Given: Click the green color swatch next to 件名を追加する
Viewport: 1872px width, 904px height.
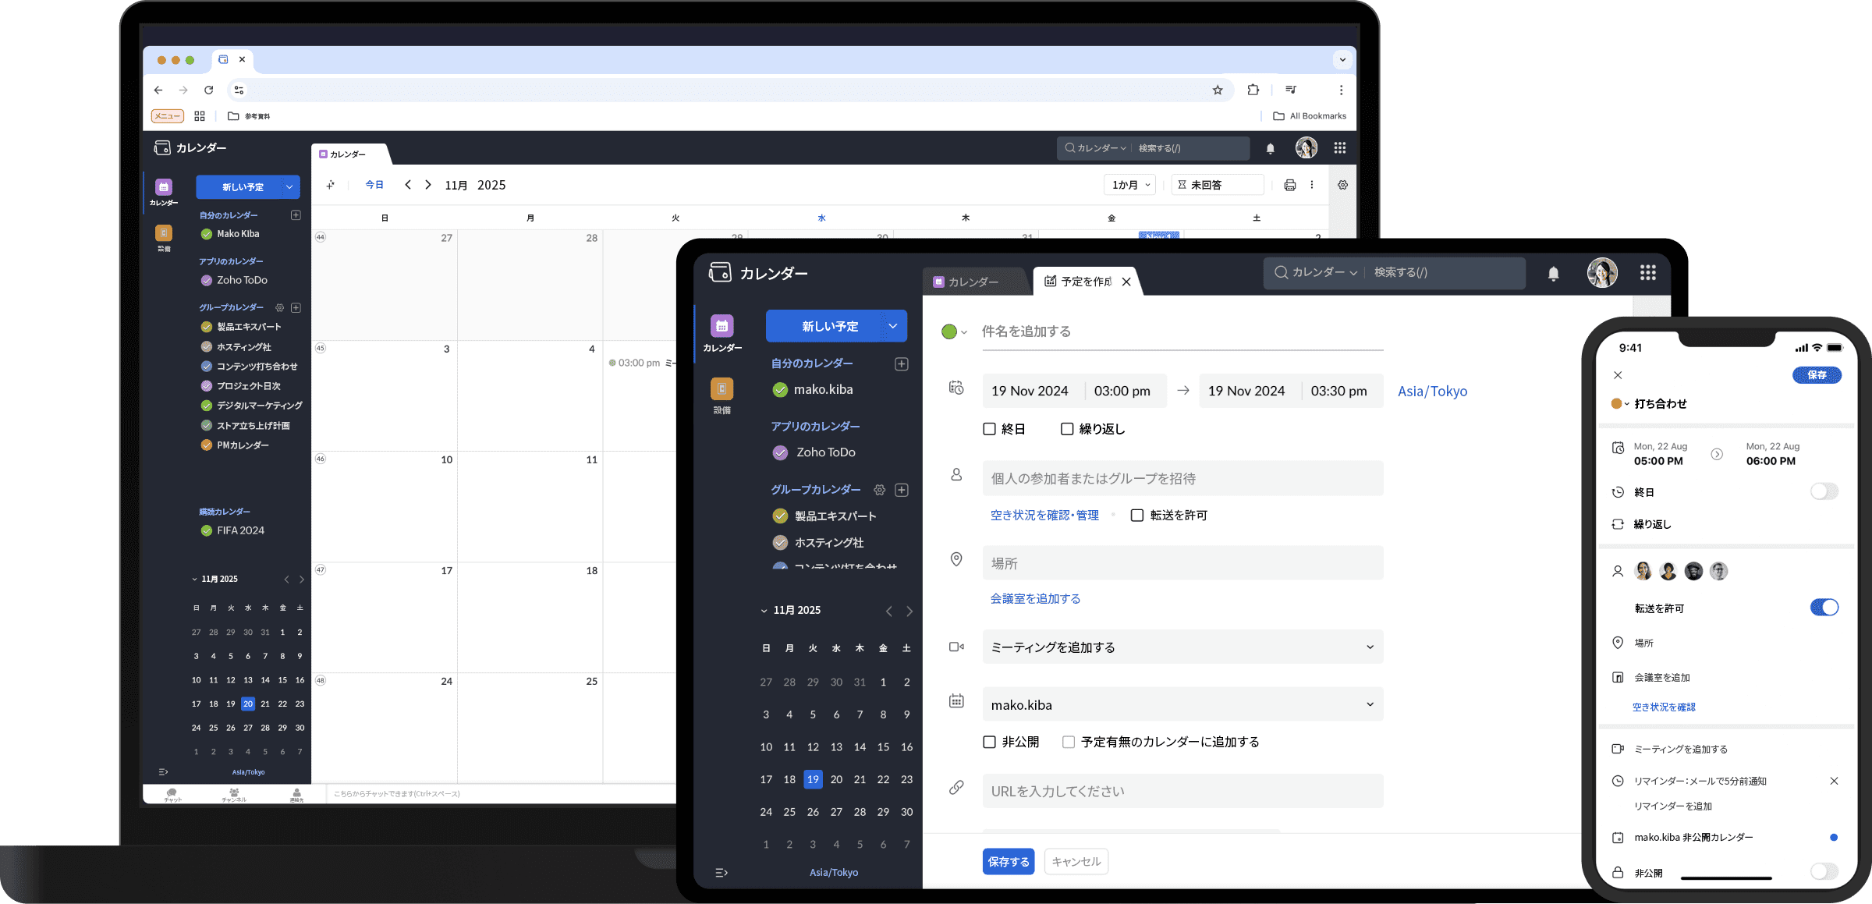Looking at the screenshot, I should pyautogui.click(x=950, y=331).
